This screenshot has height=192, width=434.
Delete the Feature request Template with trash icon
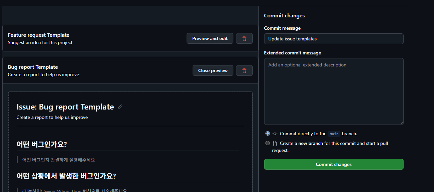pos(244,39)
